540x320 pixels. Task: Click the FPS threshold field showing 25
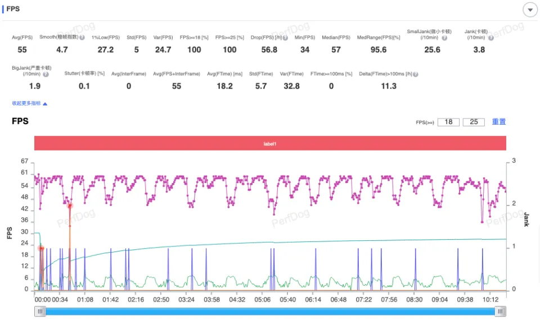point(474,122)
